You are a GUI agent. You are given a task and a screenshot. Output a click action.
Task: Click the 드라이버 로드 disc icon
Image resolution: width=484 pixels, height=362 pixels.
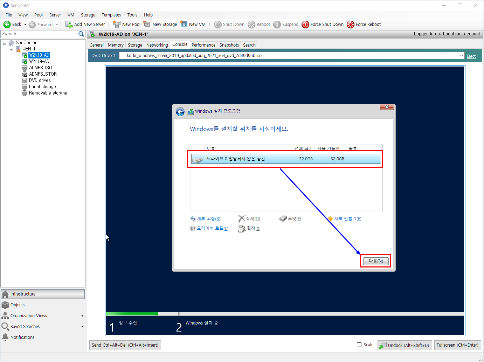(x=193, y=229)
